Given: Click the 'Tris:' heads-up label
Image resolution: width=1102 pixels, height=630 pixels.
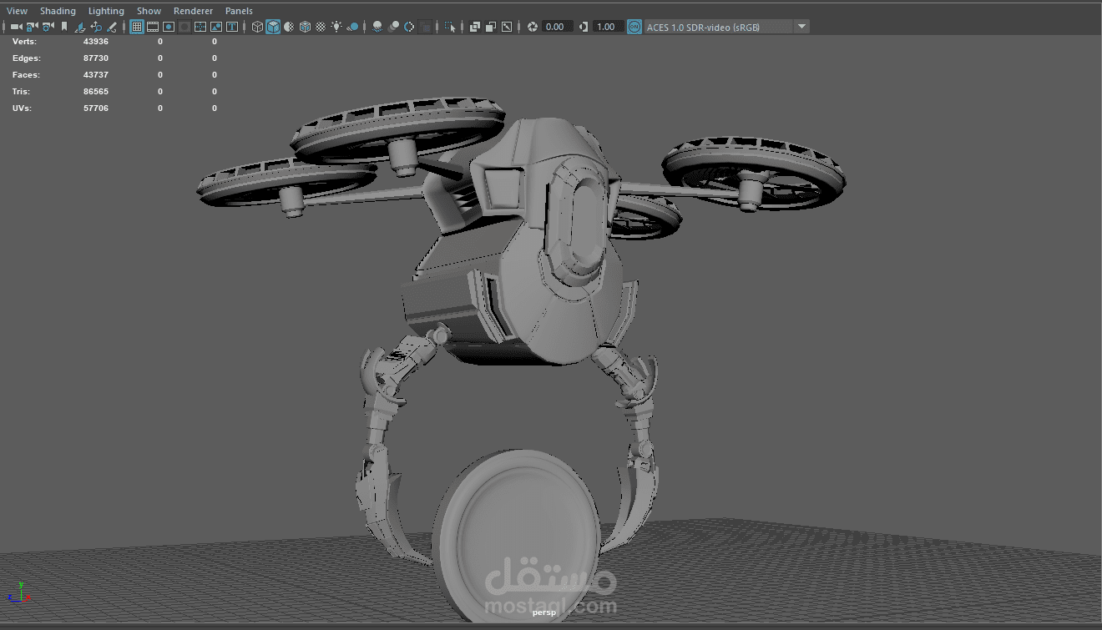Looking at the screenshot, I should click(x=22, y=92).
